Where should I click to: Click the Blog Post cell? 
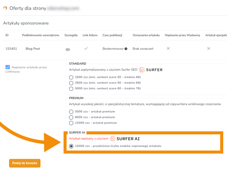point(33,49)
